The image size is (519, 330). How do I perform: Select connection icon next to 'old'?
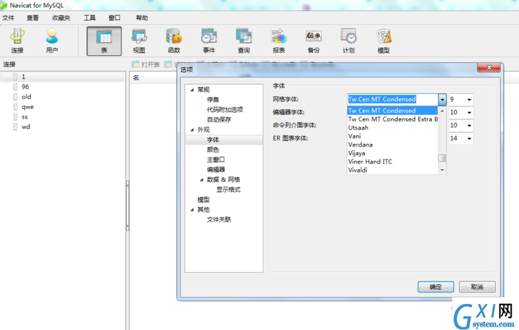coord(15,97)
